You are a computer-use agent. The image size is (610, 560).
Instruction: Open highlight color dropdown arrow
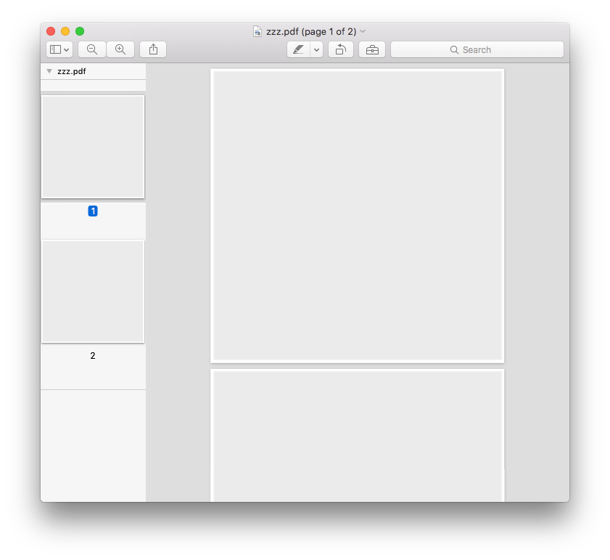point(317,49)
